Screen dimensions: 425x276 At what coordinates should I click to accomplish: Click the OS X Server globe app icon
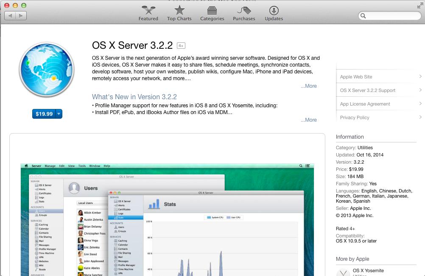pyautogui.click(x=47, y=70)
